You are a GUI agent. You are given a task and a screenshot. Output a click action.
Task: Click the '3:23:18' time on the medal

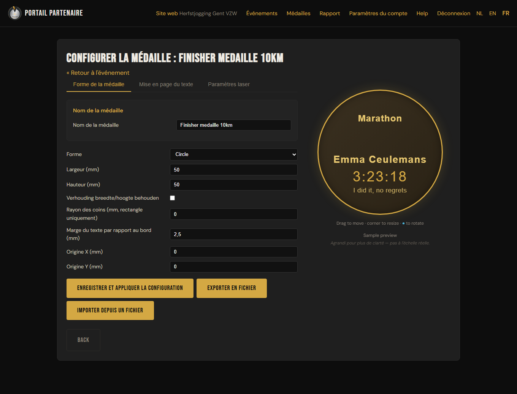click(x=380, y=177)
